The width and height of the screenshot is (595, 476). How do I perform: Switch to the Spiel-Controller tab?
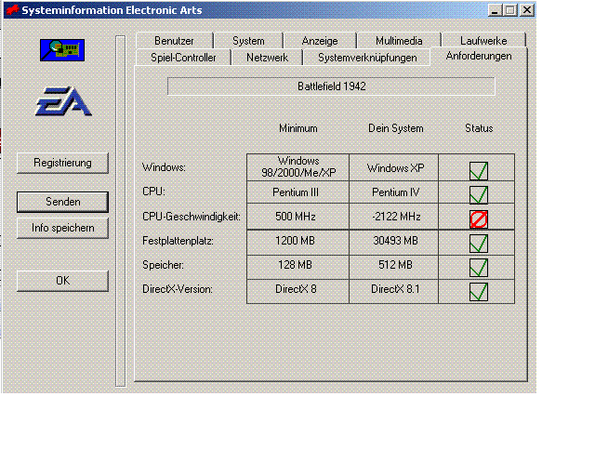click(x=184, y=58)
